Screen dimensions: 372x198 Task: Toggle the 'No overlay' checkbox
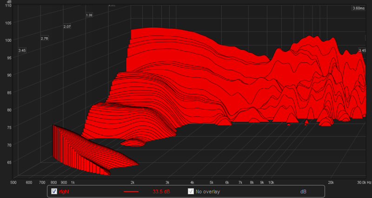pos(191,191)
